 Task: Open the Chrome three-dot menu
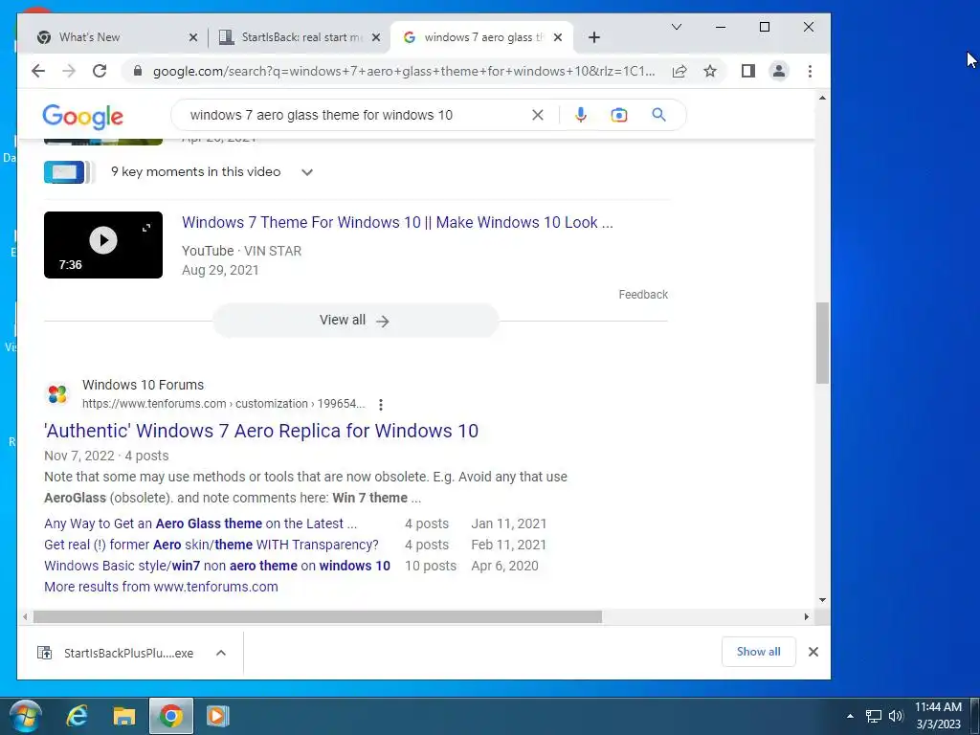(810, 71)
